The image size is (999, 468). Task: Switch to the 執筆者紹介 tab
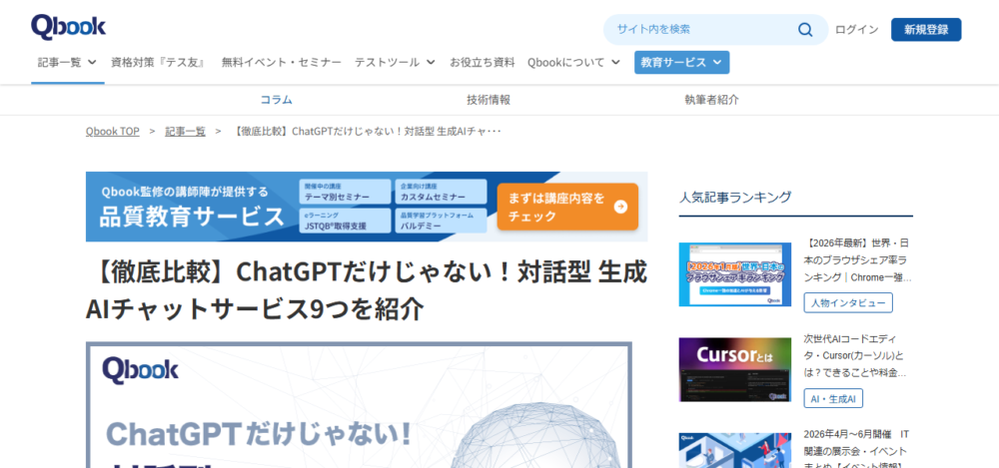coord(711,100)
